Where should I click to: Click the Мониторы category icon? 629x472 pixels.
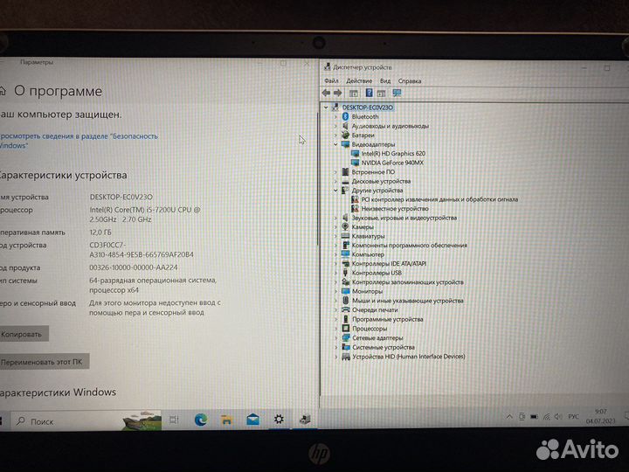point(345,291)
